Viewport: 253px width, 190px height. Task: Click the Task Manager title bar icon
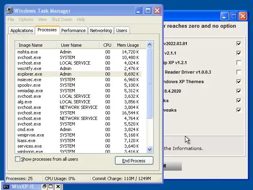(9, 11)
